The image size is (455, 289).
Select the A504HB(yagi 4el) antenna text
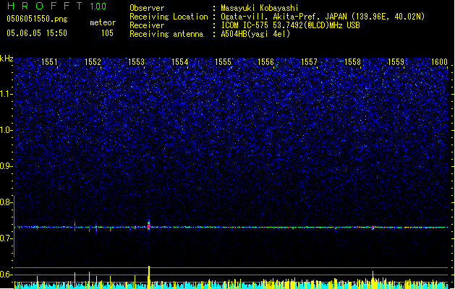(x=255, y=34)
